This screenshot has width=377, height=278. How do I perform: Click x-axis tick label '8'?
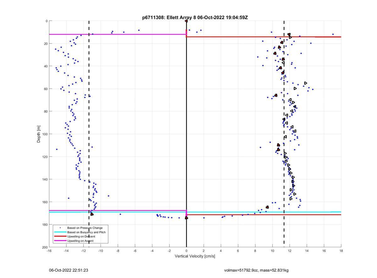[x=255, y=251]
